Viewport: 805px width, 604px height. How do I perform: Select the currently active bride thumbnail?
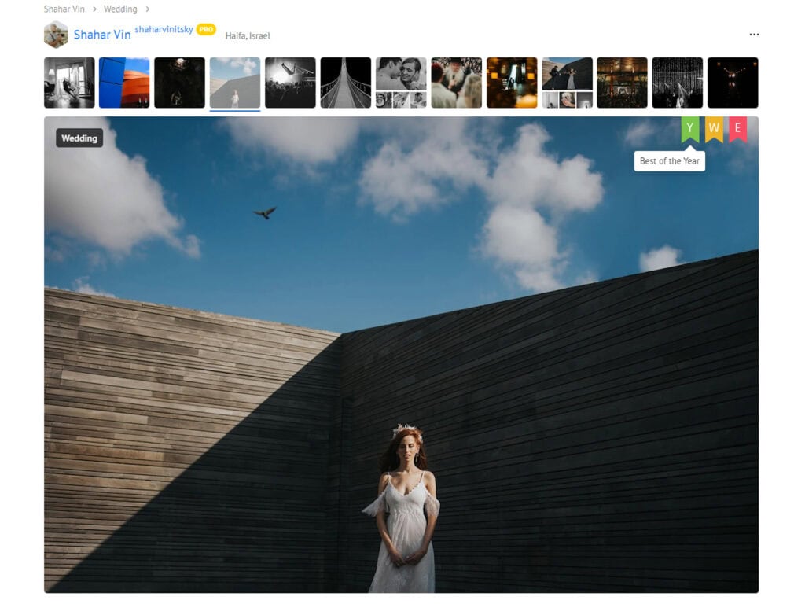[235, 83]
